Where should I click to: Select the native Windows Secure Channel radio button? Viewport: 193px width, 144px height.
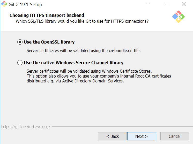point(20,63)
